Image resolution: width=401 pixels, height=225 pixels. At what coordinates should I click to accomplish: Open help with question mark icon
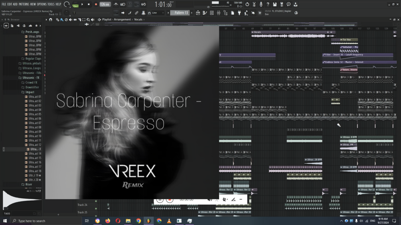coord(268,4)
